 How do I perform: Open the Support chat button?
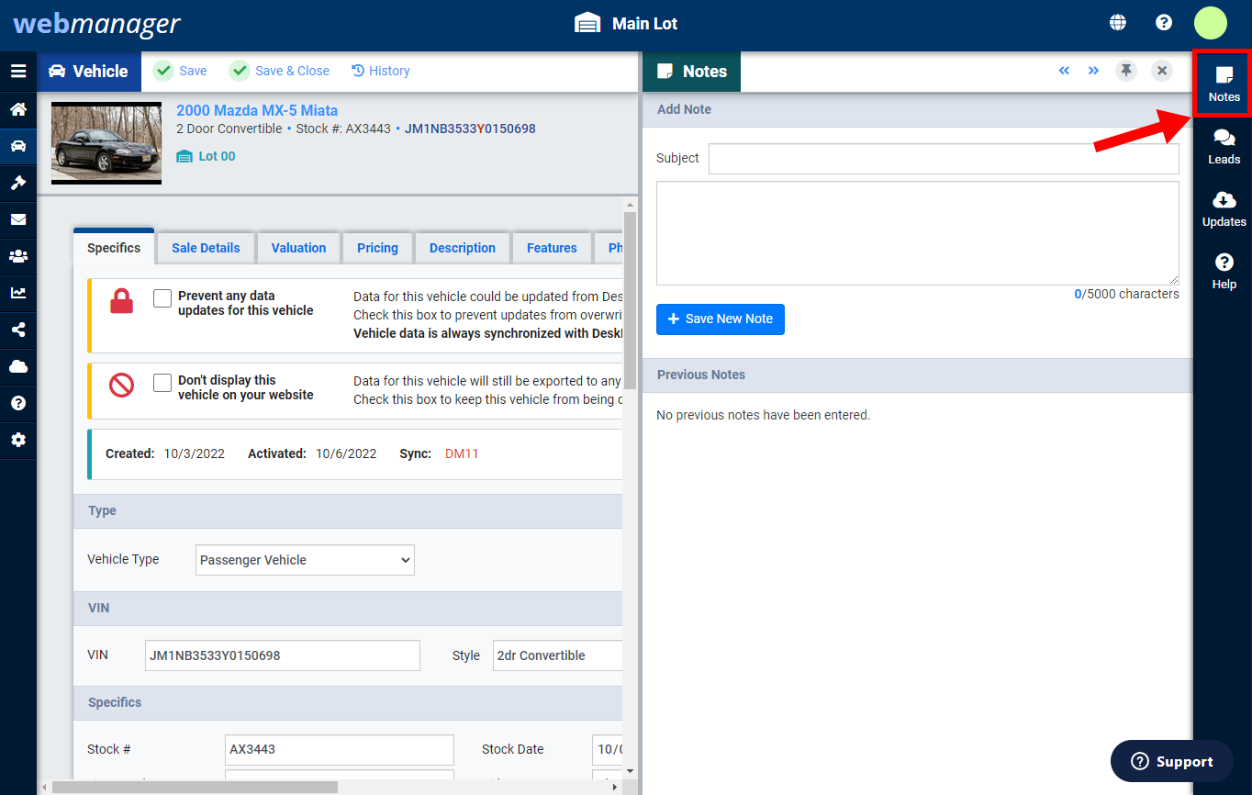coord(1172,761)
